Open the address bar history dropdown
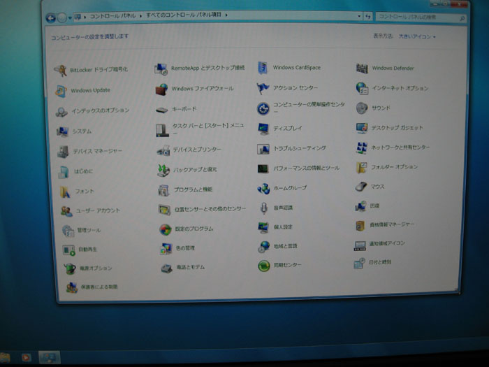 [x=359, y=16]
